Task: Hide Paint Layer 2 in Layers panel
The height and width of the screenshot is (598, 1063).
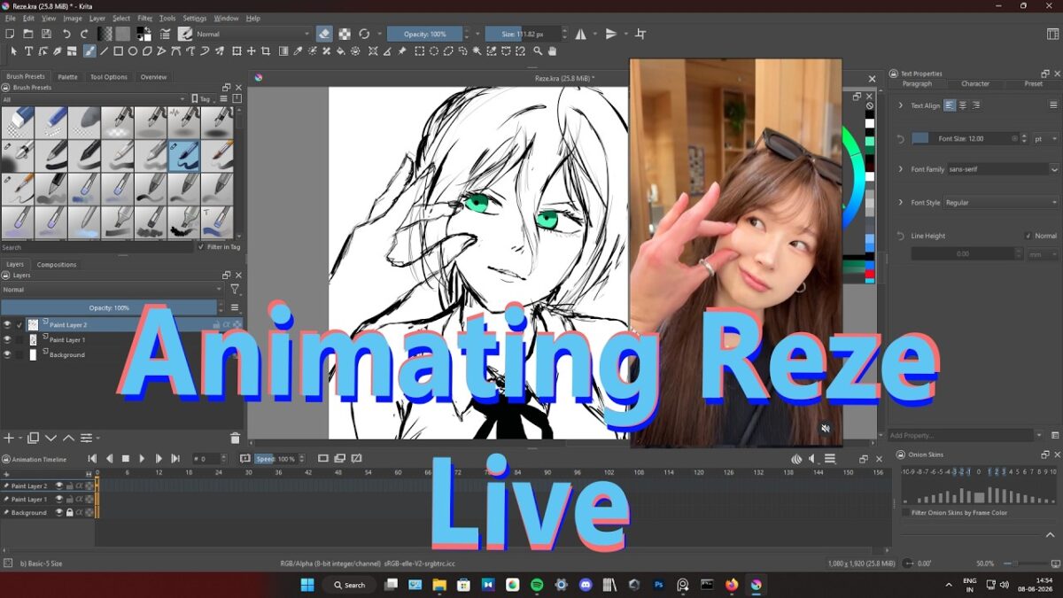Action: [7, 325]
